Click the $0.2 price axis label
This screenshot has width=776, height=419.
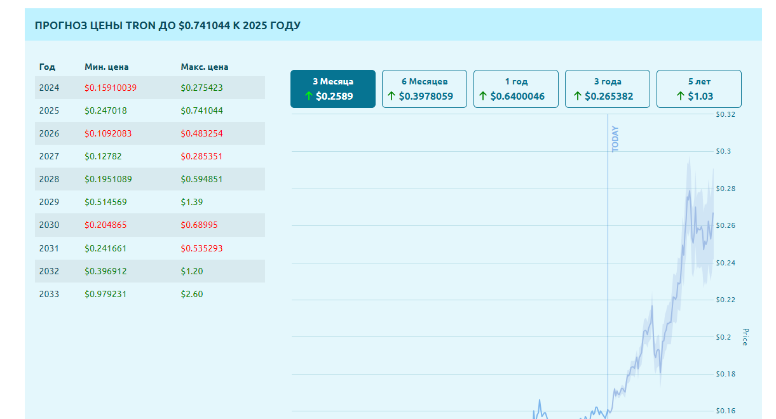click(723, 337)
